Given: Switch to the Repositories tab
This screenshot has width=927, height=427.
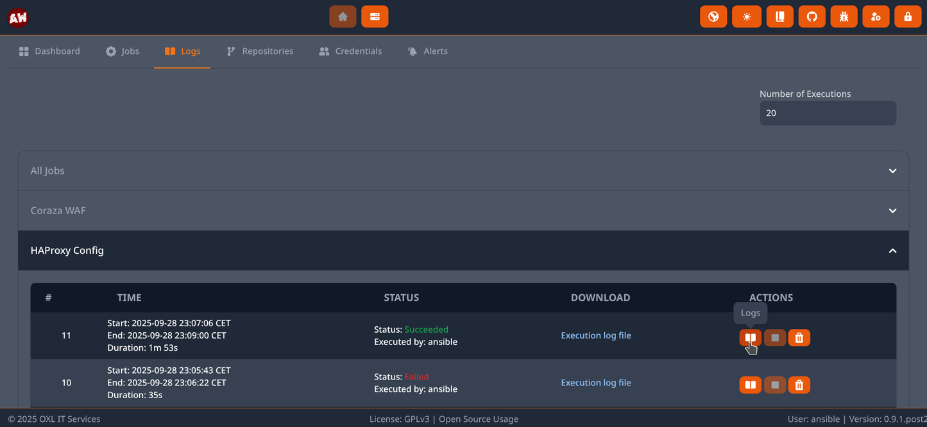Looking at the screenshot, I should click(260, 51).
